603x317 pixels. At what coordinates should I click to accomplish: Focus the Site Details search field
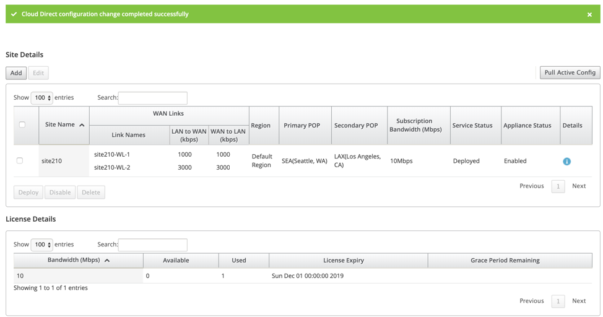153,98
